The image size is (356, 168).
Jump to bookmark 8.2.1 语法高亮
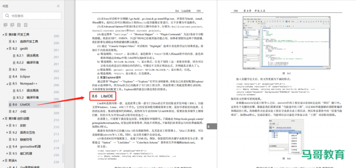[x=28, y=56]
